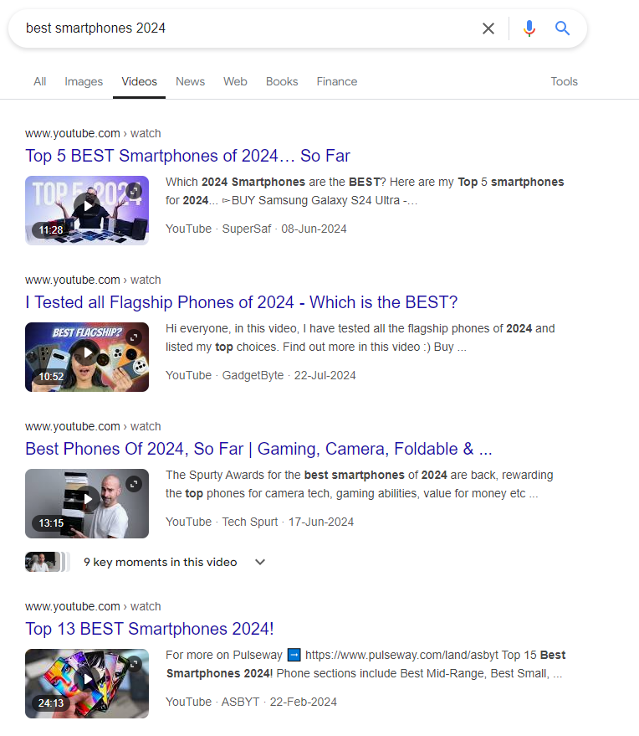Image resolution: width=639 pixels, height=736 pixels.
Task: Select the Videos tab
Action: click(x=139, y=82)
